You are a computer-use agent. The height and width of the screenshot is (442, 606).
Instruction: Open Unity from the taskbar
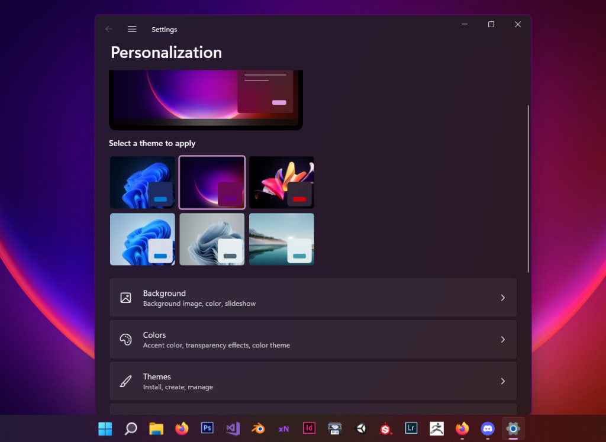click(360, 428)
